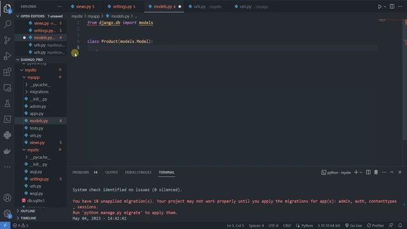Open the launch profile dropdown beside new terminal
The height and width of the screenshot is (229, 407).
[361, 172]
